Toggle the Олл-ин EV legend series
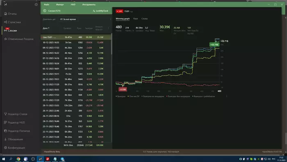Viewport: 287px width, 162px height. click(x=134, y=96)
